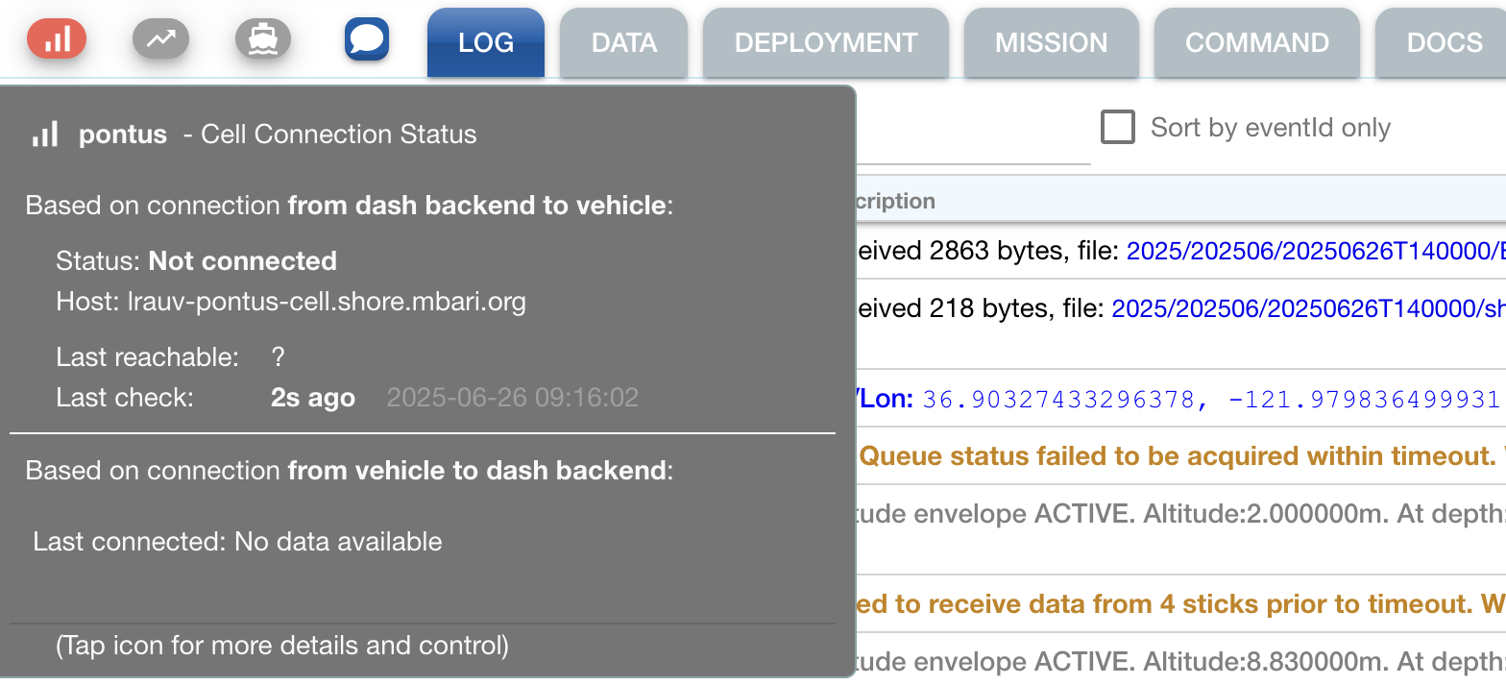
Task: Click the lrauv-pontus-cell.shore.mbari.org host text
Action: click(327, 303)
